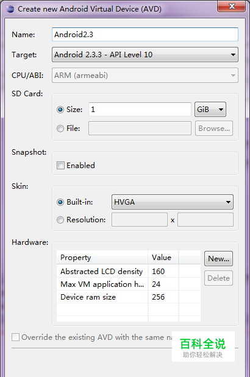
Task: Select the Abstracted LCD density row
Action: click(129, 271)
